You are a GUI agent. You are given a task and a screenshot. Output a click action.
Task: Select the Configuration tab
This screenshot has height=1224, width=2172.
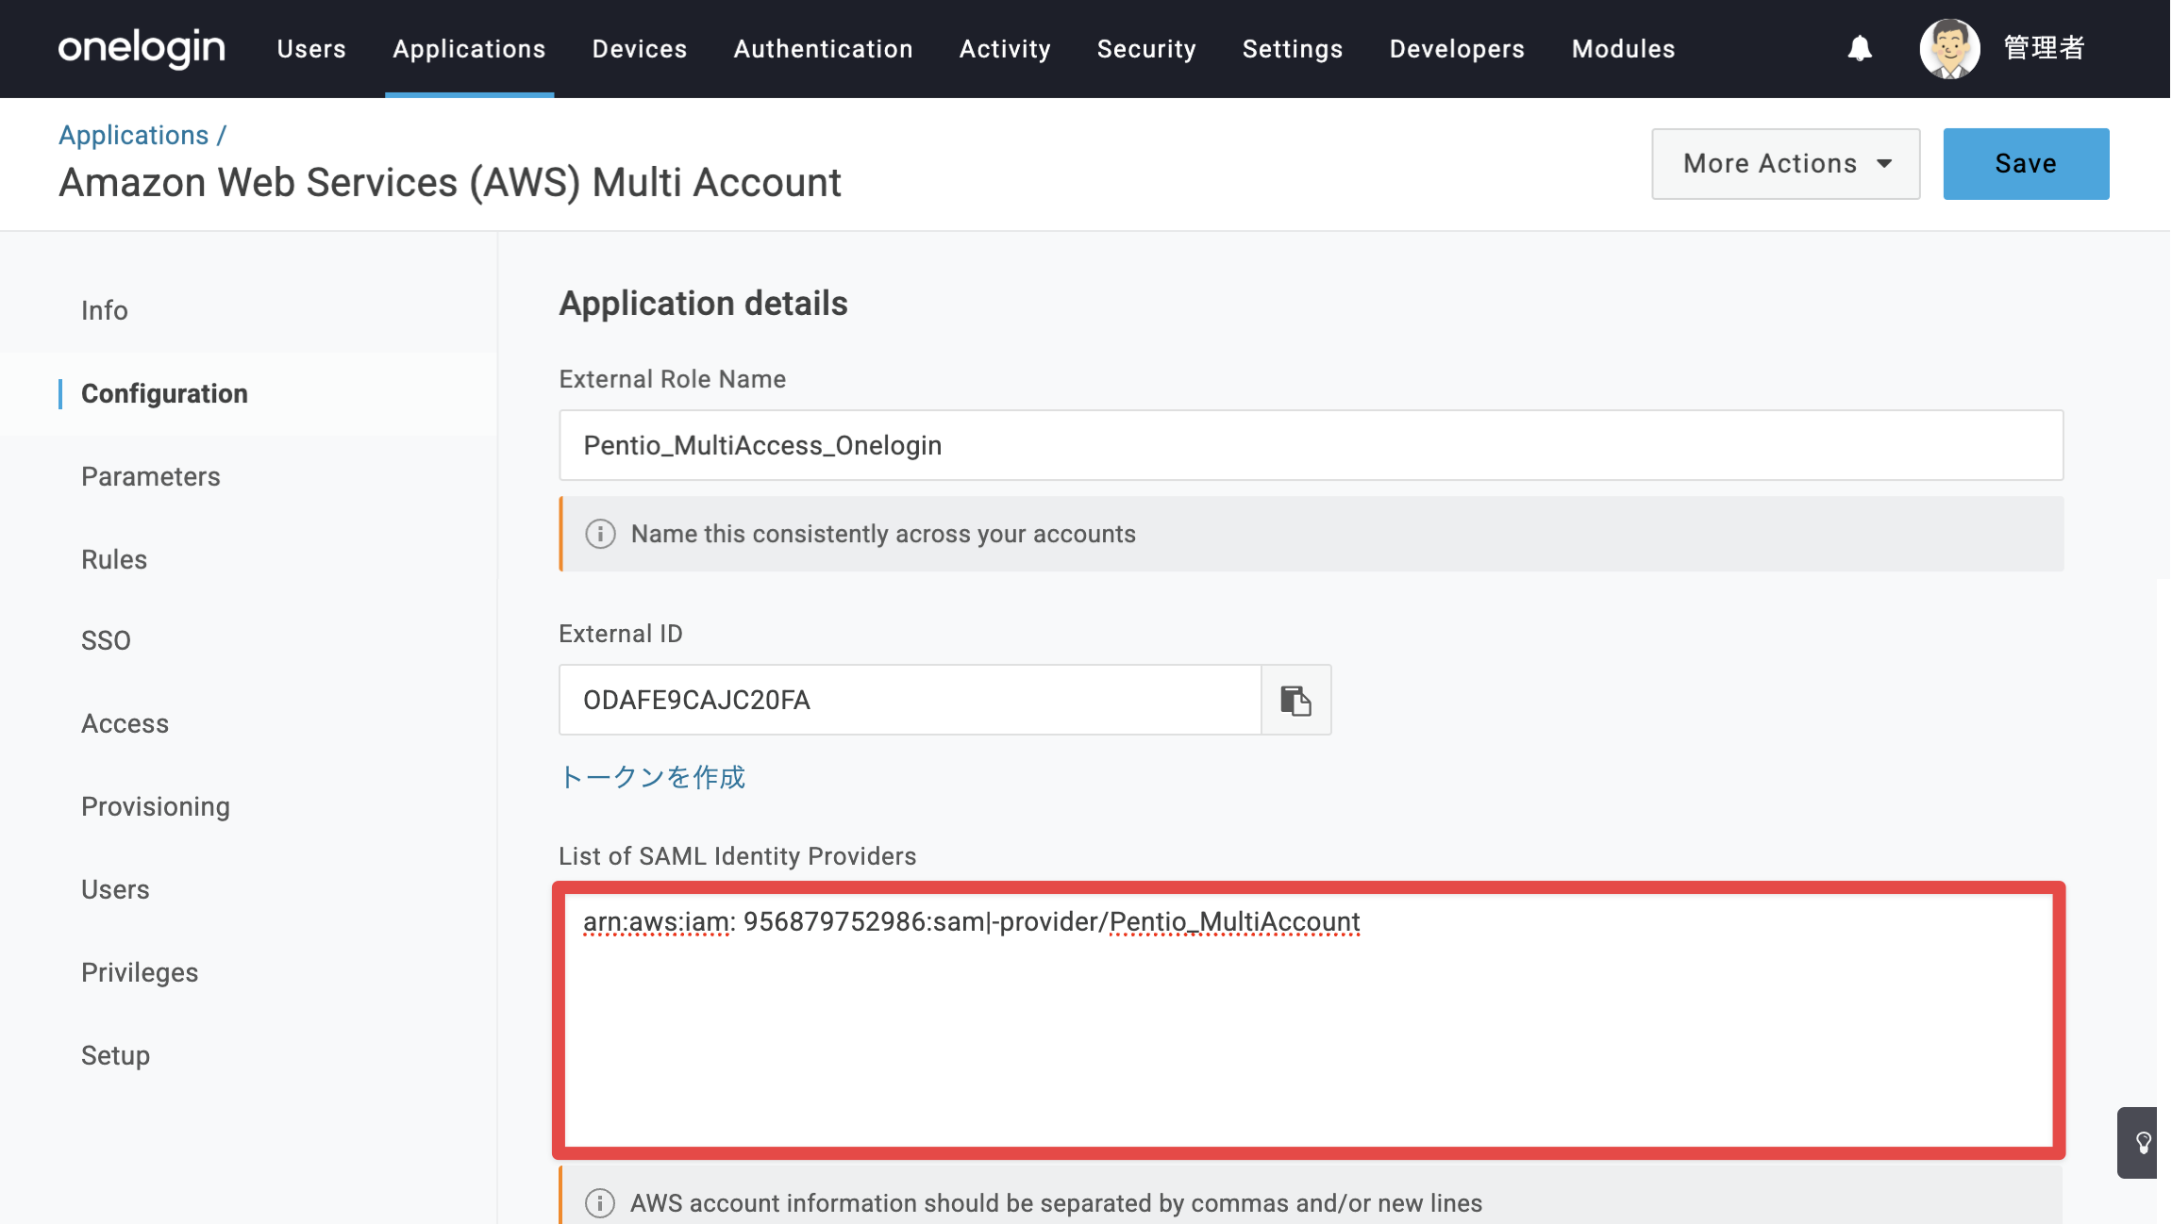[164, 394]
